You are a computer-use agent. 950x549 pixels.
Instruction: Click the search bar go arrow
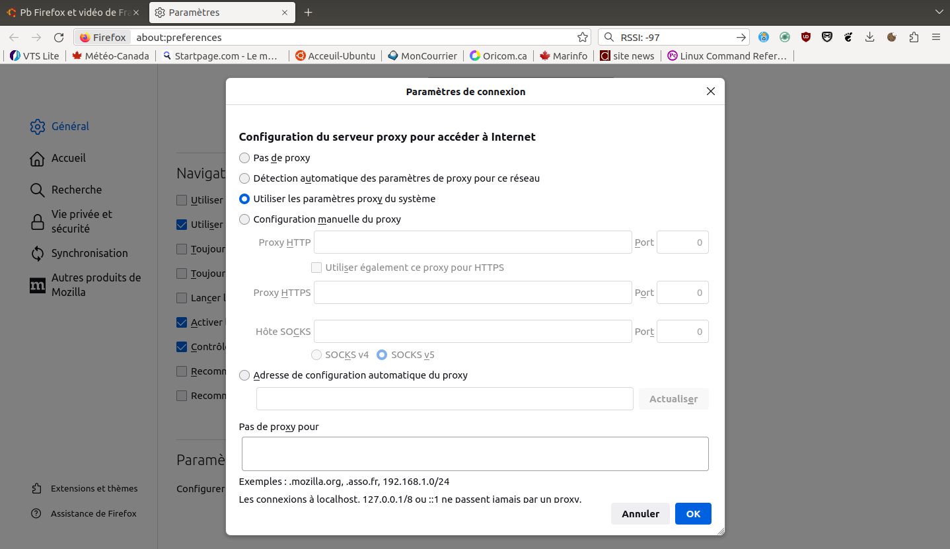pos(741,38)
